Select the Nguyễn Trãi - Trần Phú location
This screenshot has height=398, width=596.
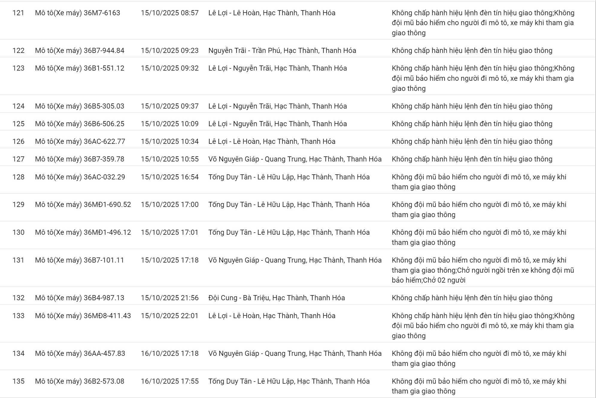[282, 51]
